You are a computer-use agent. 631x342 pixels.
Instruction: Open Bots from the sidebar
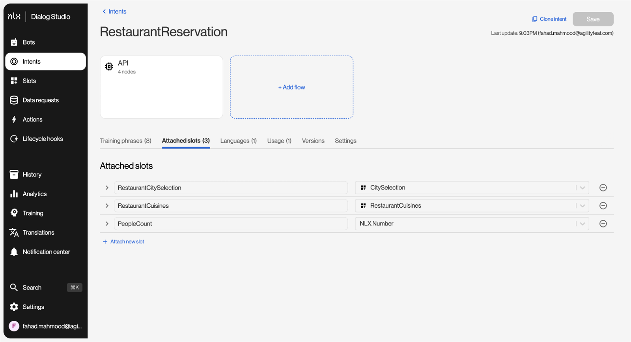pyautogui.click(x=28, y=42)
